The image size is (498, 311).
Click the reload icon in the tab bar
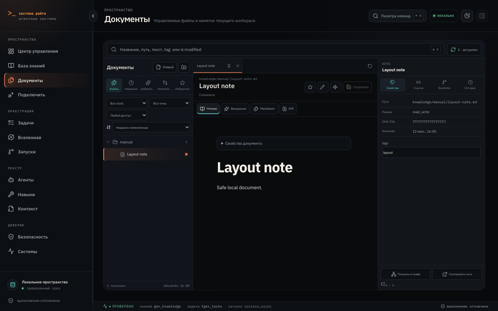click(370, 66)
